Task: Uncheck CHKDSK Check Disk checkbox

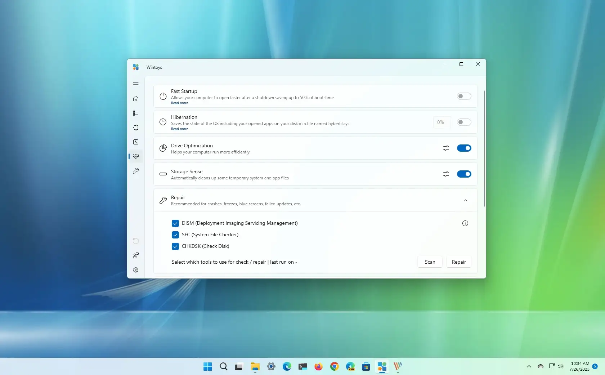Action: coord(175,246)
